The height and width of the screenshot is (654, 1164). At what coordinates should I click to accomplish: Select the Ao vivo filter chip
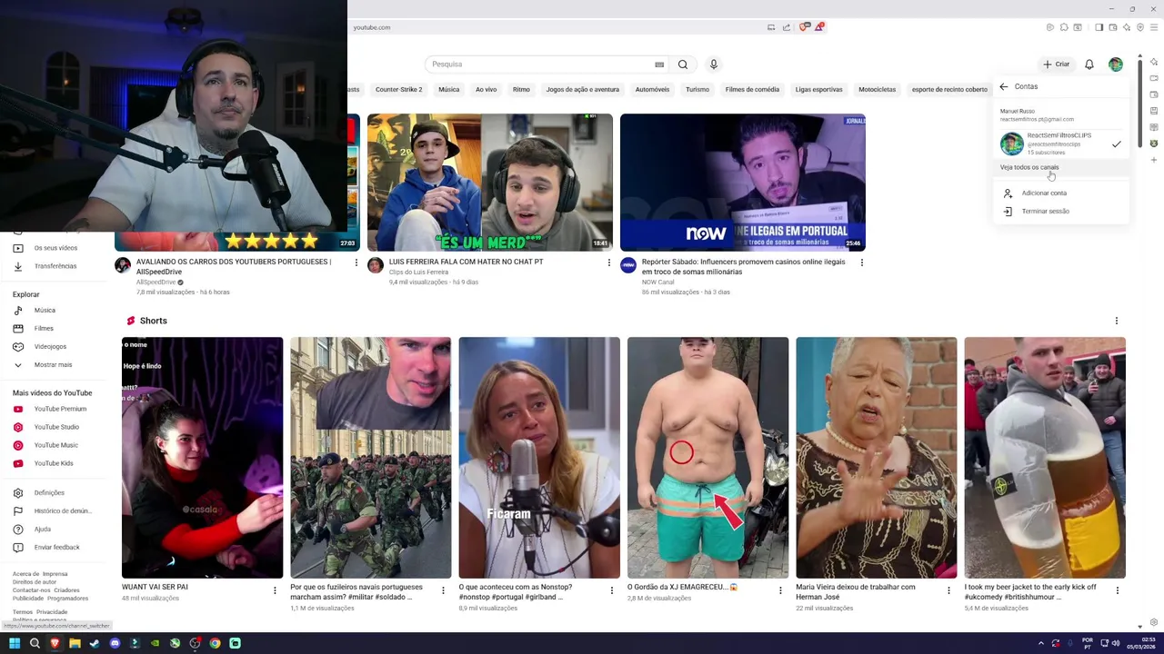486,90
